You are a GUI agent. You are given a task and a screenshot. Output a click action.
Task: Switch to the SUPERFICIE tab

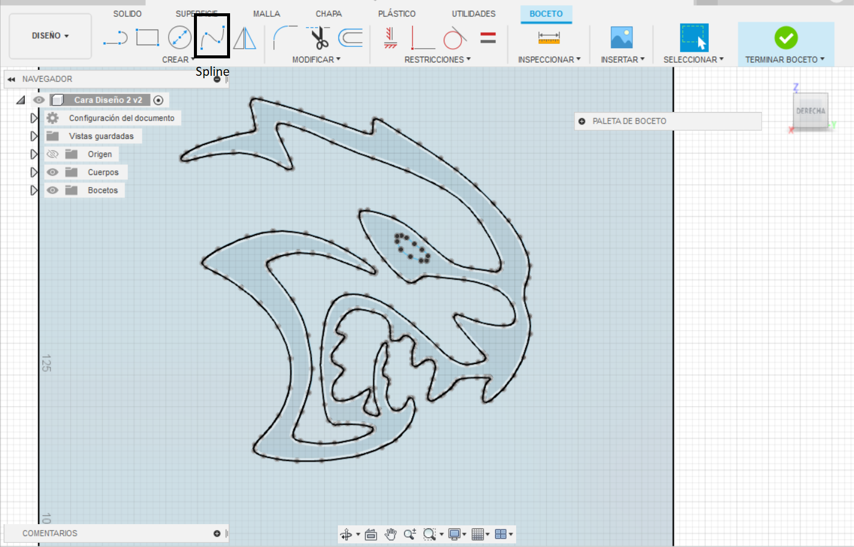[196, 14]
